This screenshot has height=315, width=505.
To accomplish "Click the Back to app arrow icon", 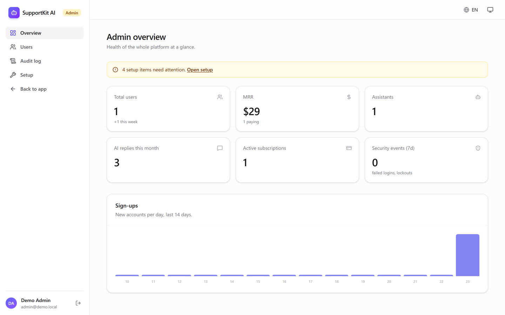I will pyautogui.click(x=13, y=89).
